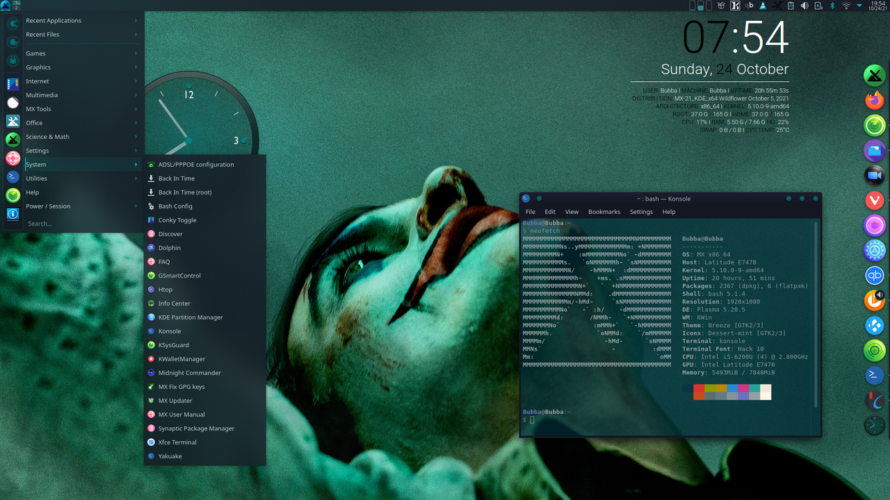890x500 pixels.
Task: Launch Vivaldi browser from right dock
Action: point(874,201)
